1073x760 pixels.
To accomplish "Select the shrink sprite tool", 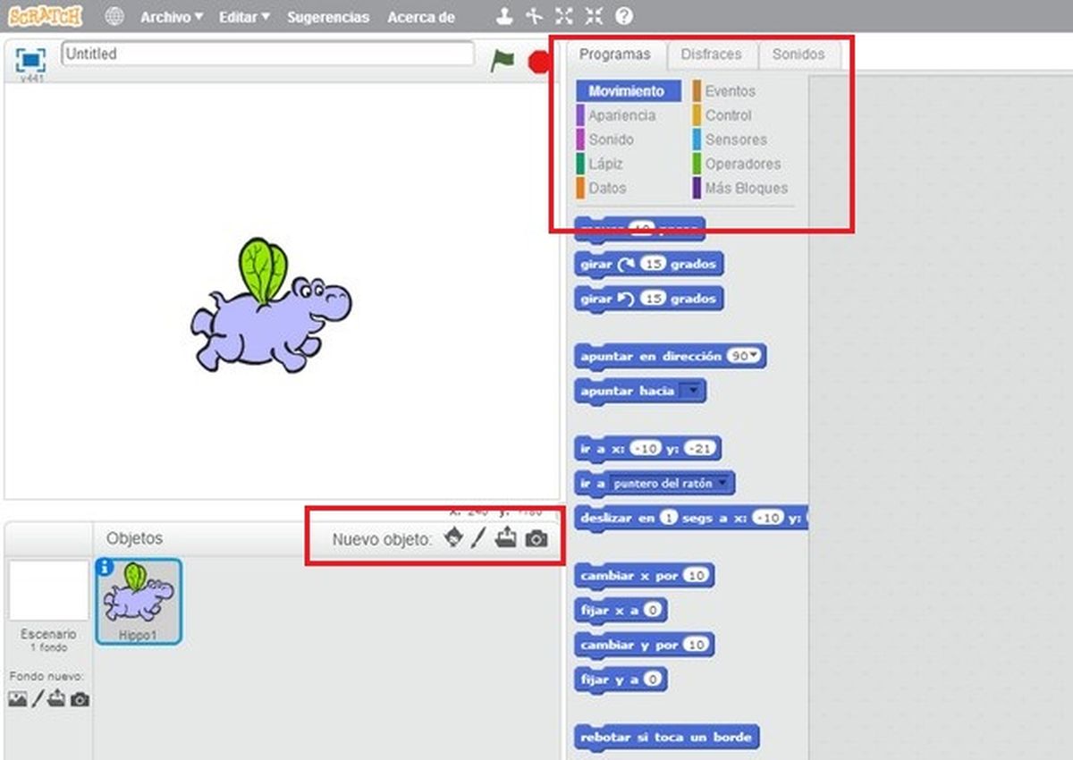I will pyautogui.click(x=594, y=15).
